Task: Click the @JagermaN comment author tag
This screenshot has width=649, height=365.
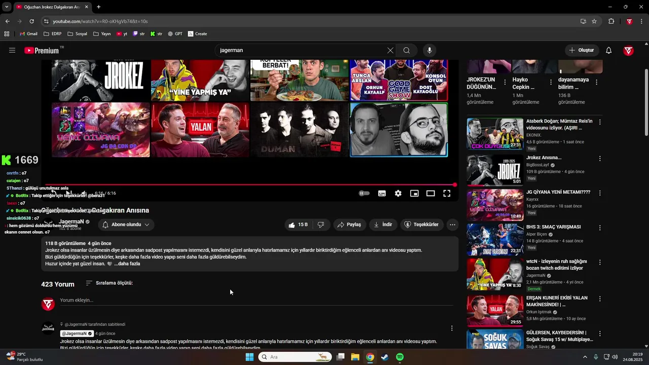Action: pyautogui.click(x=77, y=334)
